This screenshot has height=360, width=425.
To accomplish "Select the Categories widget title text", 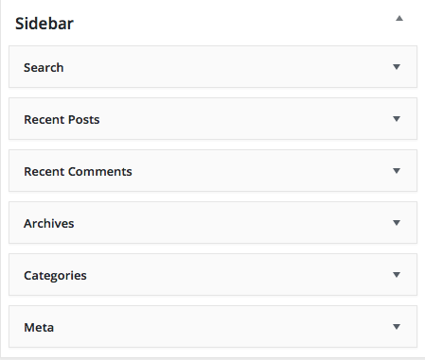I will point(55,276).
